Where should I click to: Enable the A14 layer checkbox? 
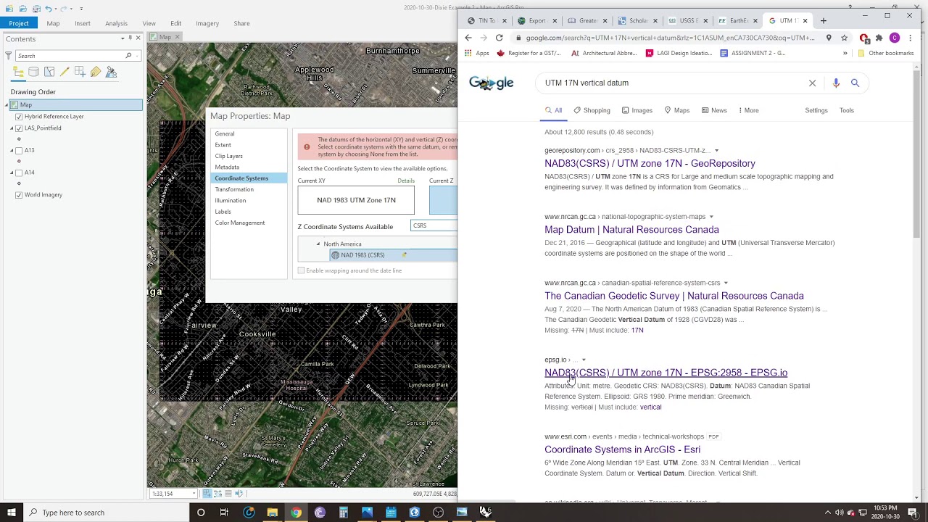(19, 173)
